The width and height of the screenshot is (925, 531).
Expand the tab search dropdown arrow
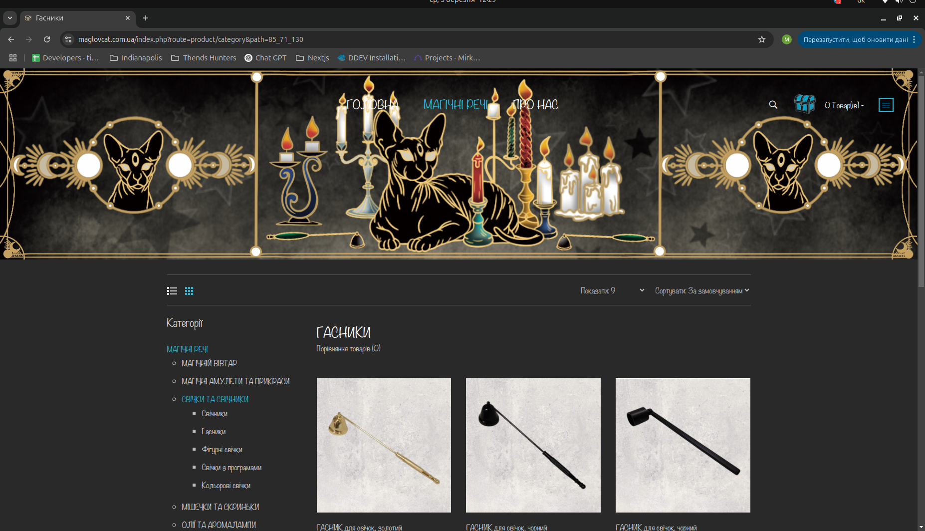[x=10, y=18]
